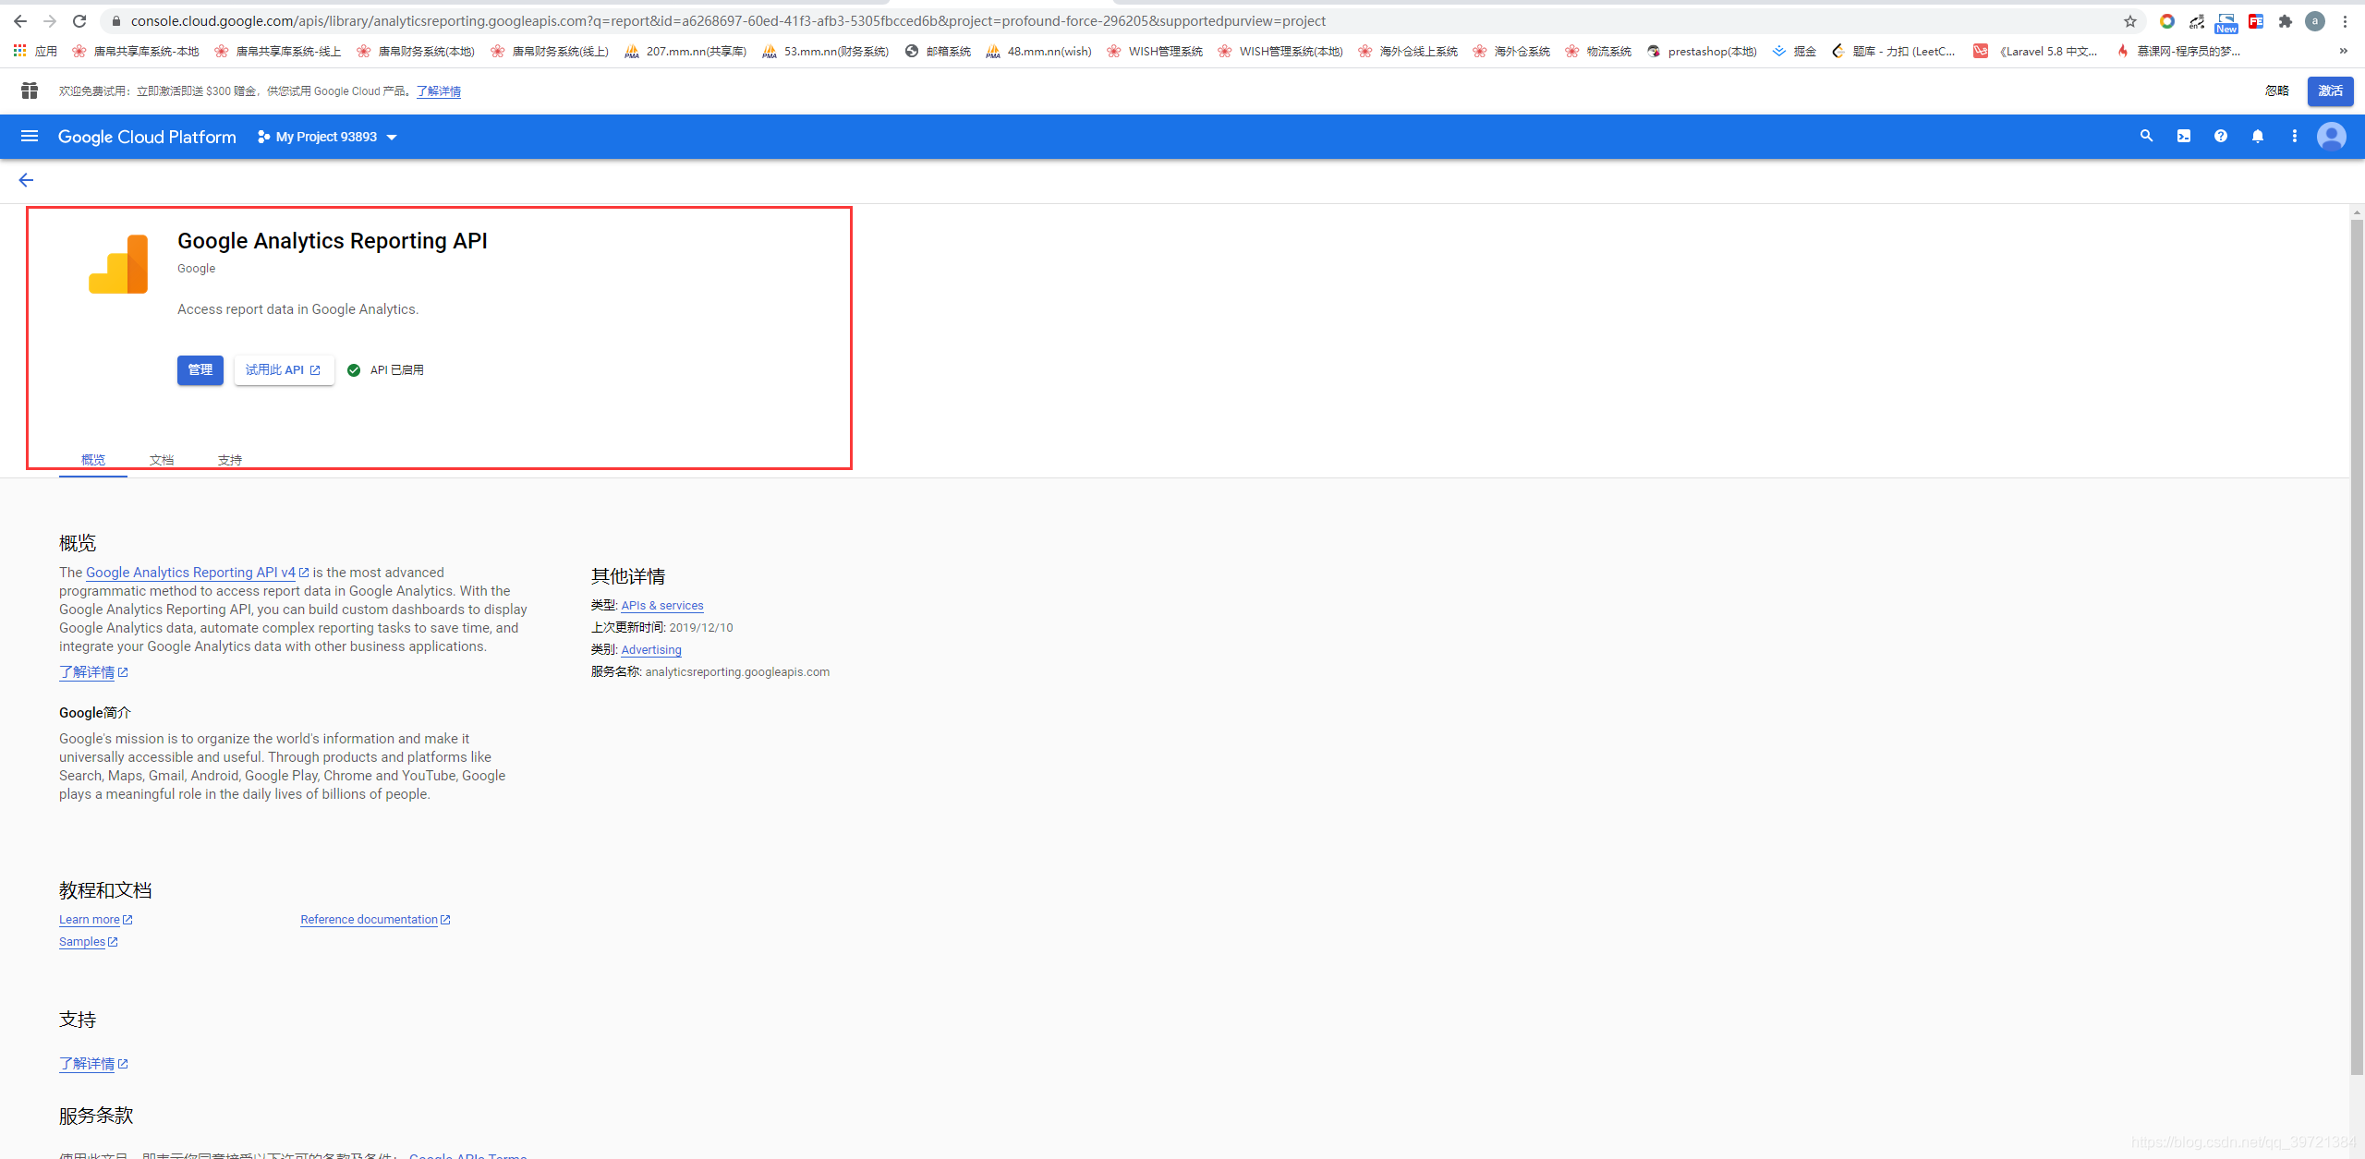Open Reference documentation link

[370, 920]
